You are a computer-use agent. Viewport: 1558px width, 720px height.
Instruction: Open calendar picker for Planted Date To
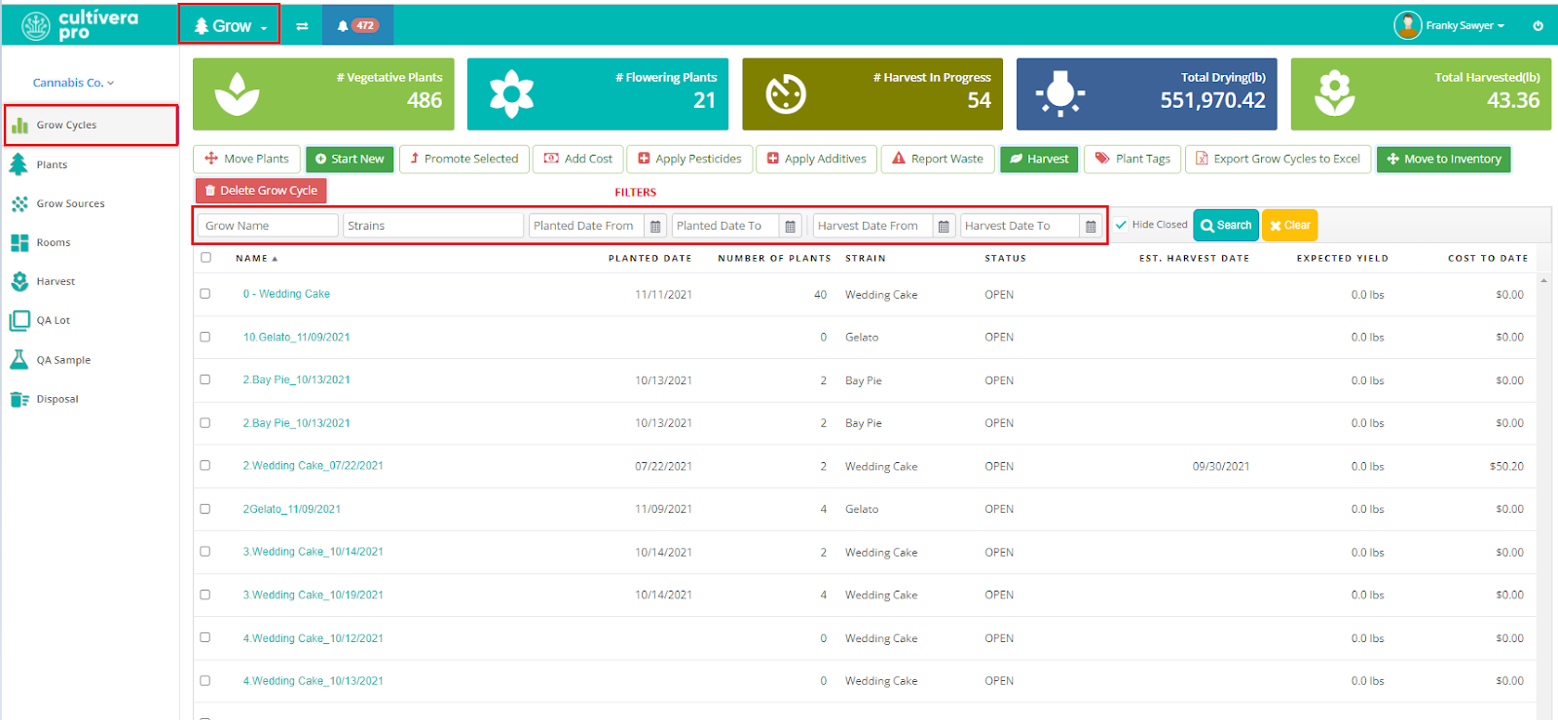point(790,226)
